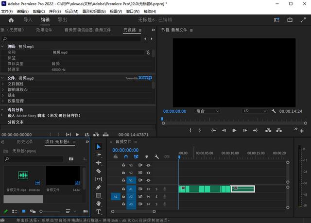Select the Type tool
Viewport: 311px width, 223px height.
click(98, 211)
